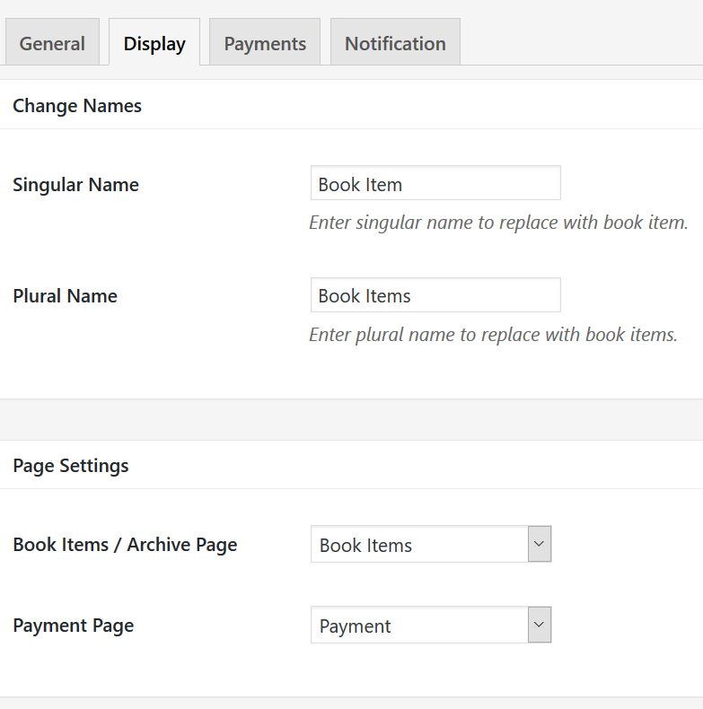Open the Payments tab
The width and height of the screenshot is (703, 709).
[265, 43]
